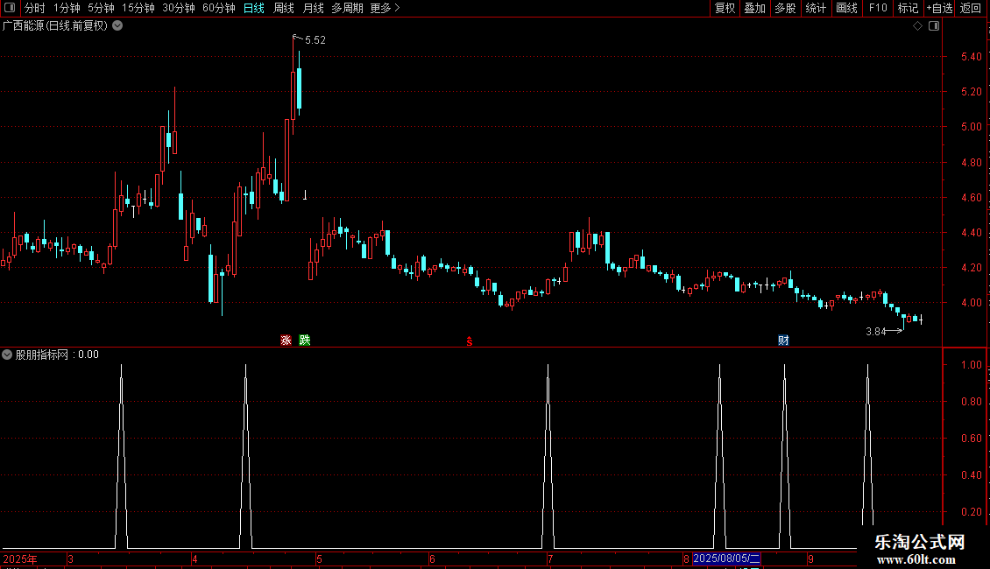
Task: Click the 统计 statistics button
Action: tap(816, 8)
